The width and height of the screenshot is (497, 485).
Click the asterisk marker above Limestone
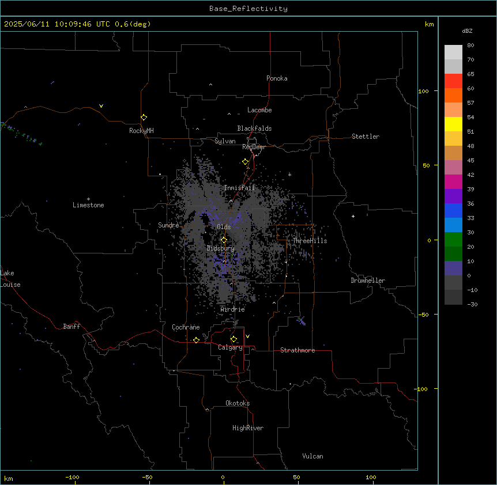(88, 199)
